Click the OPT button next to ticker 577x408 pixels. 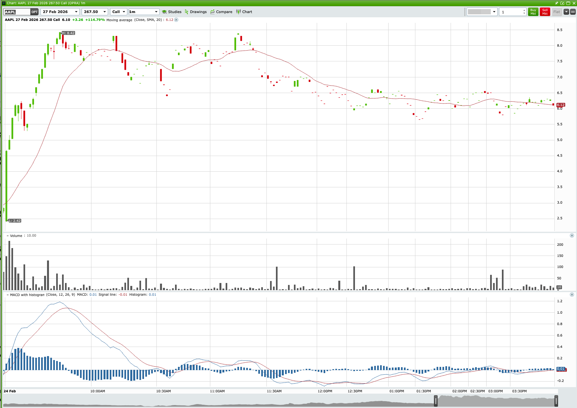[34, 11]
